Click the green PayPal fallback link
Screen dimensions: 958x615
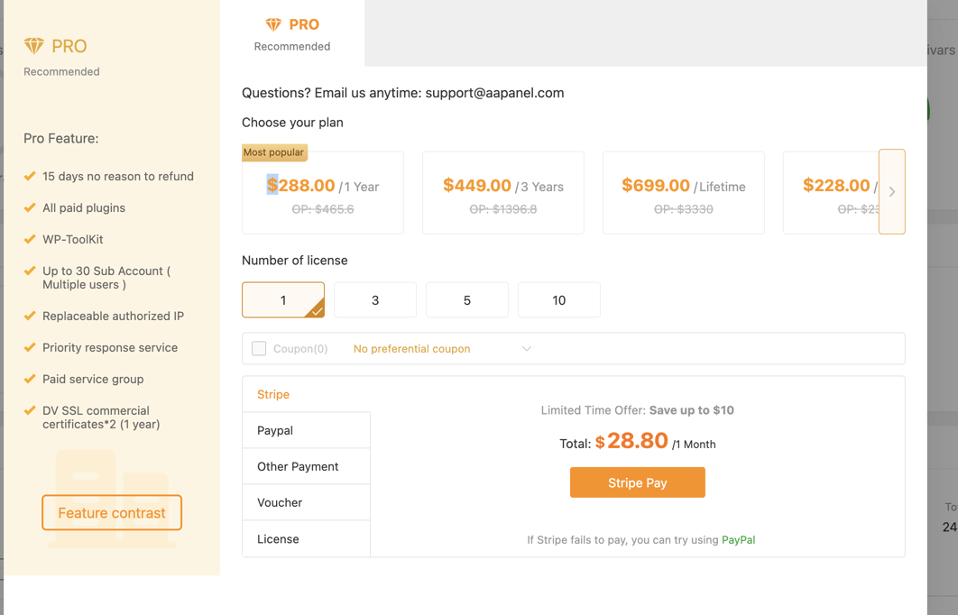(x=738, y=539)
